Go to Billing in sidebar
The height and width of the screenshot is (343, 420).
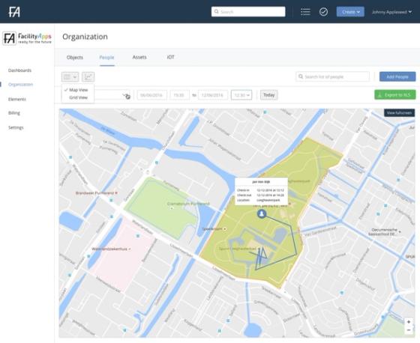[14, 113]
